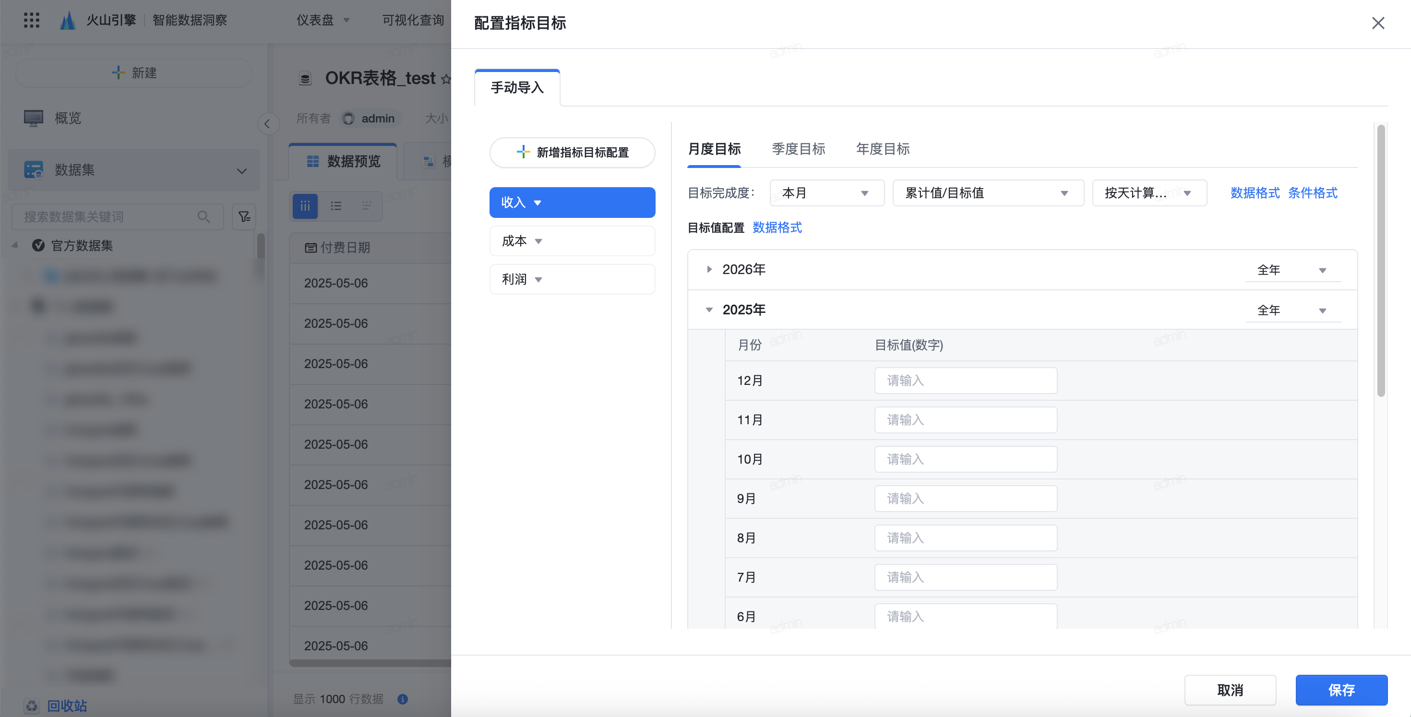Click the 9月 target value input
The image size is (1411, 717).
click(966, 499)
